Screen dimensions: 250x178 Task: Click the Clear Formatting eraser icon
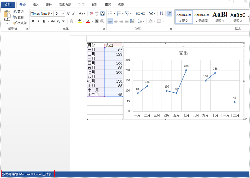pyautogui.click(x=92, y=14)
